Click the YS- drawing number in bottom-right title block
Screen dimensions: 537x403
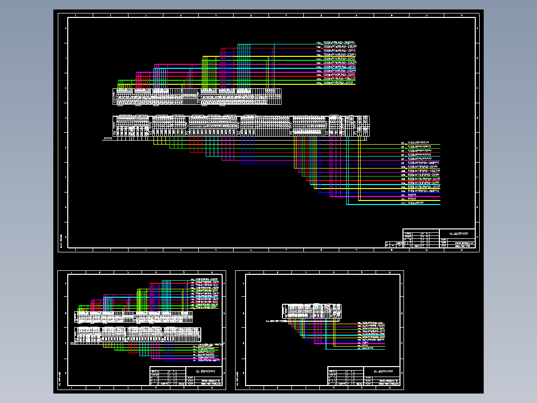click(x=383, y=371)
